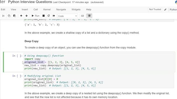Click the original_list[0][0] = 0 line
Screen dimensions: 177x99
coord(41,79)
